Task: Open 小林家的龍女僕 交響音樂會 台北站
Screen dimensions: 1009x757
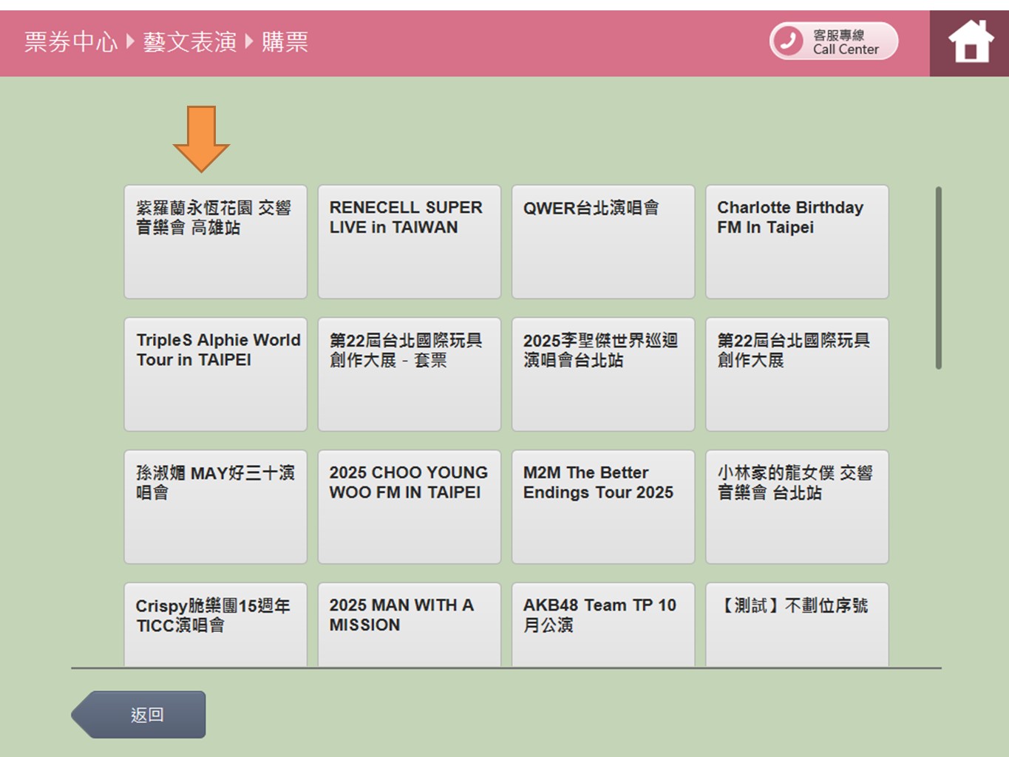Action: click(797, 506)
